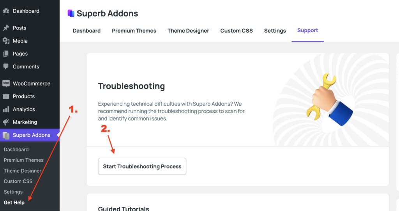The width and height of the screenshot is (399, 211).
Task: Click the Dashboard gauge icon in sidebar
Action: pos(6,11)
